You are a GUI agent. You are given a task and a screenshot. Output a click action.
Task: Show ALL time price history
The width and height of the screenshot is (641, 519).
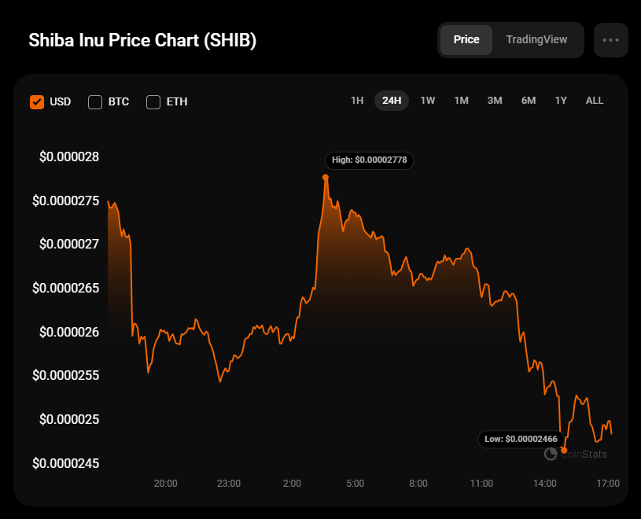(595, 101)
